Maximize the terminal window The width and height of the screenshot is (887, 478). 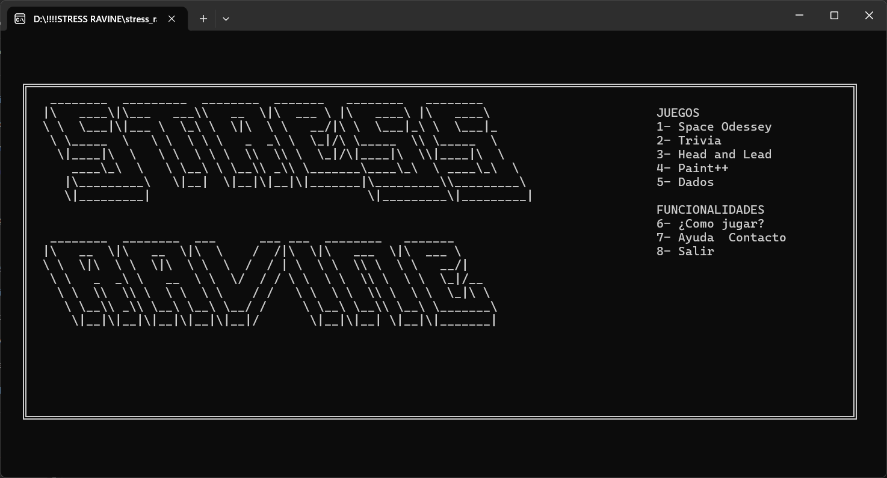[x=834, y=16]
